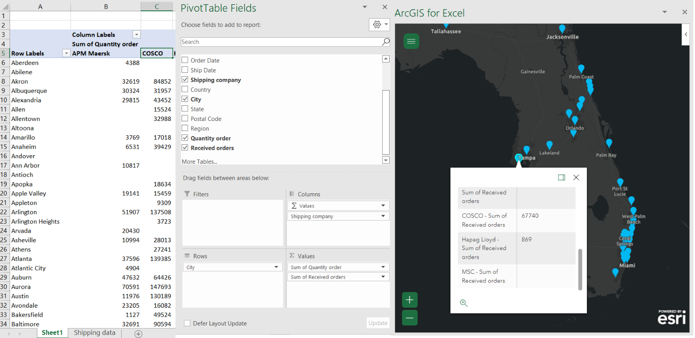This screenshot has height=338, width=695.
Task: Click the zoom-to magnifier icon in the popup
Action: pos(464,303)
